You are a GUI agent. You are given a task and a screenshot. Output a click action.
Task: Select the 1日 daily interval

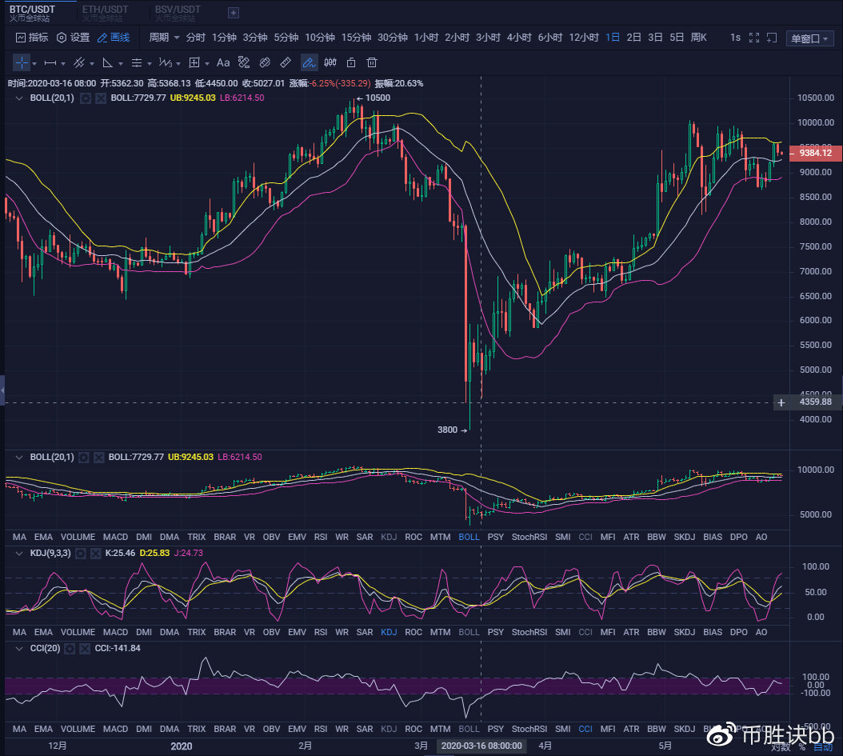(613, 38)
